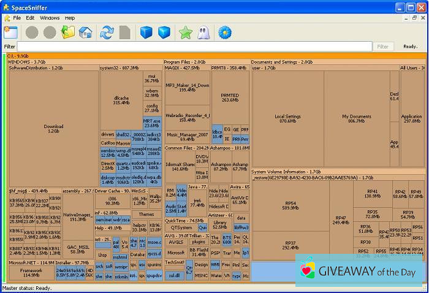Image resolution: width=429 pixels, height=293 pixels.
Task: Click the Home toolbar icon
Action: pos(86,32)
